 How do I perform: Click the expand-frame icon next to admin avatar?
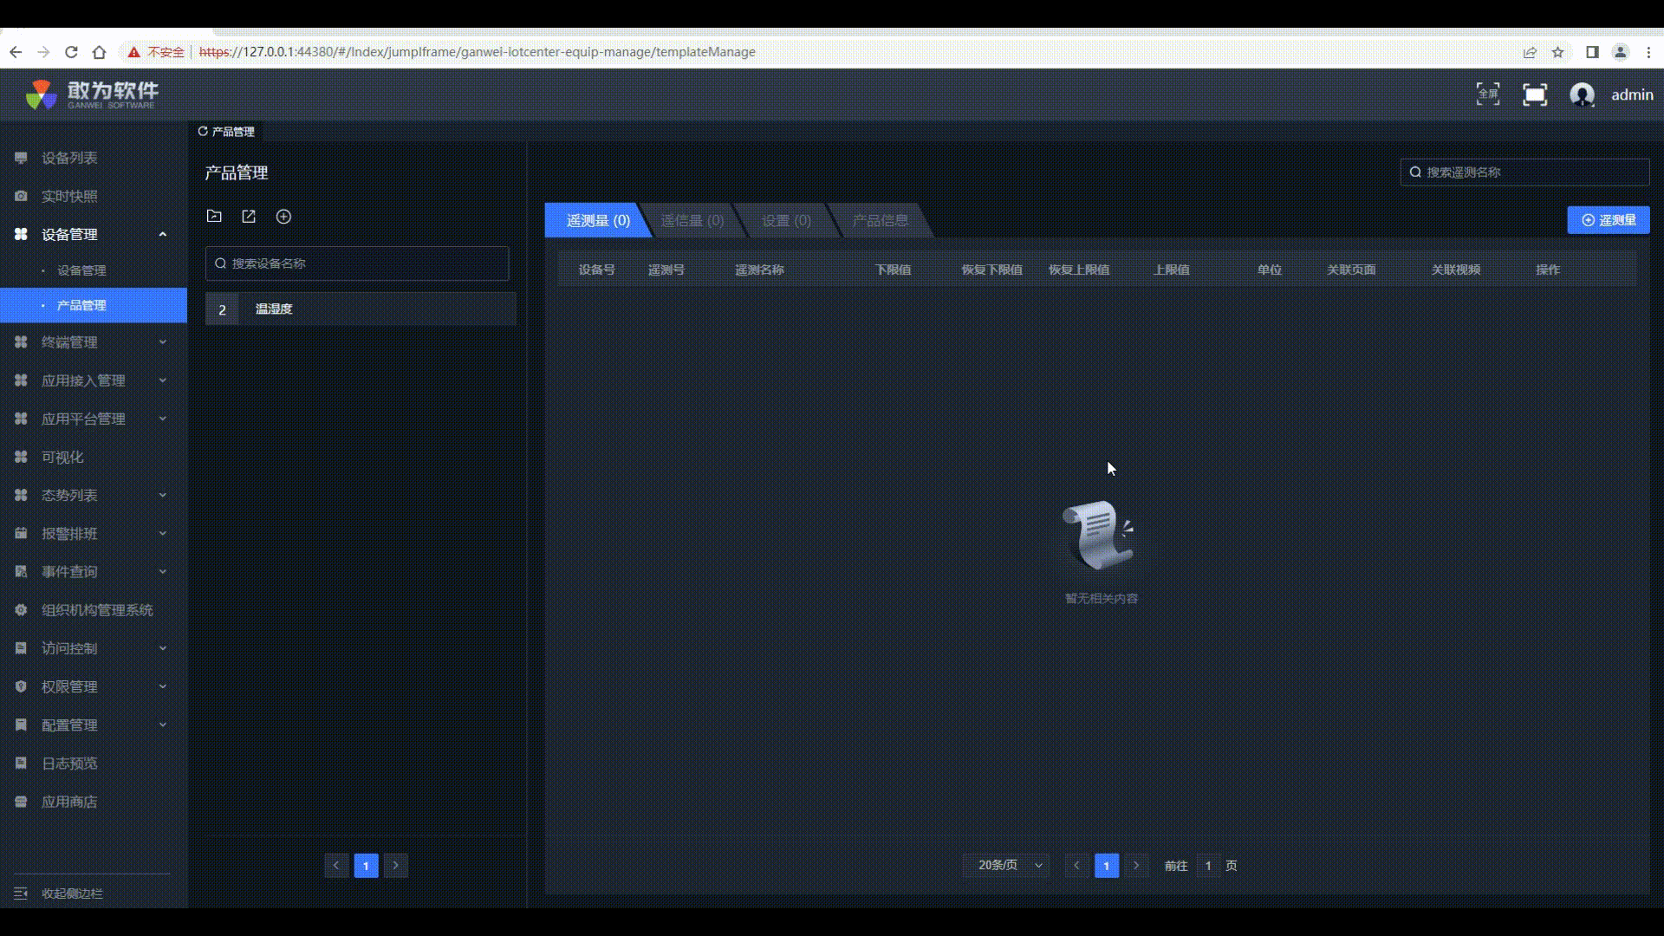tap(1534, 94)
